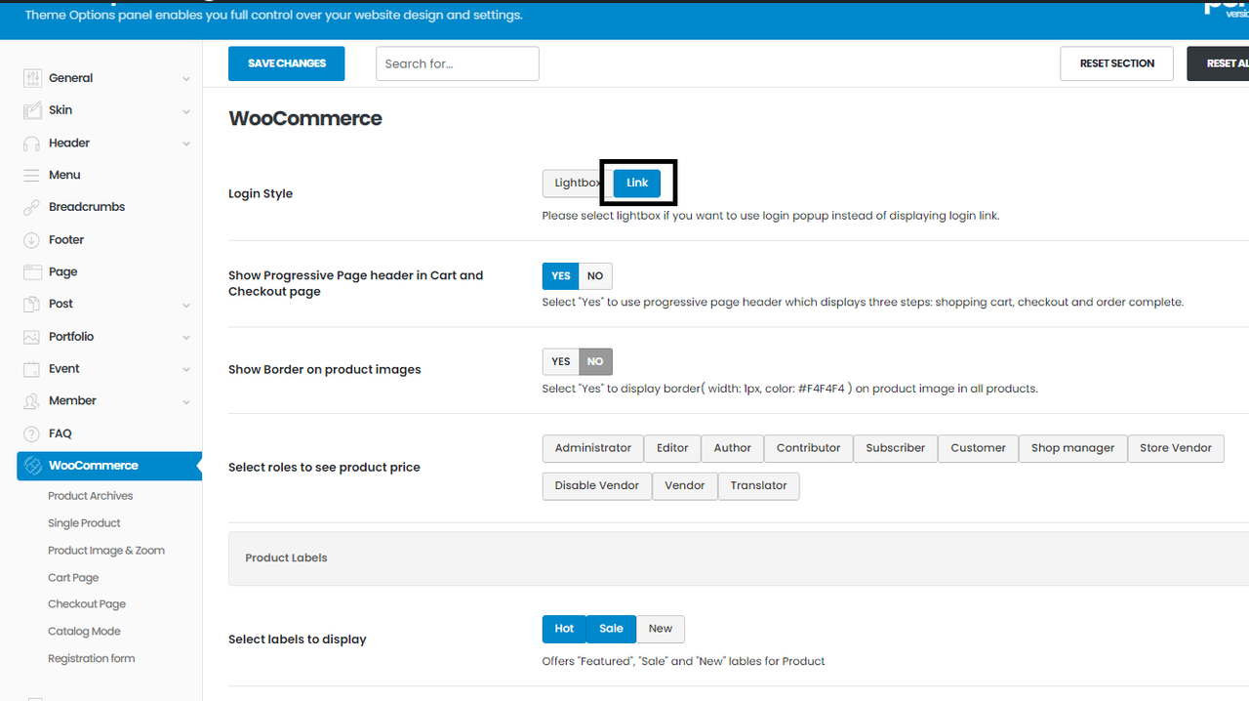Select the Contributor role button
The width and height of the screenshot is (1249, 701).
point(808,448)
